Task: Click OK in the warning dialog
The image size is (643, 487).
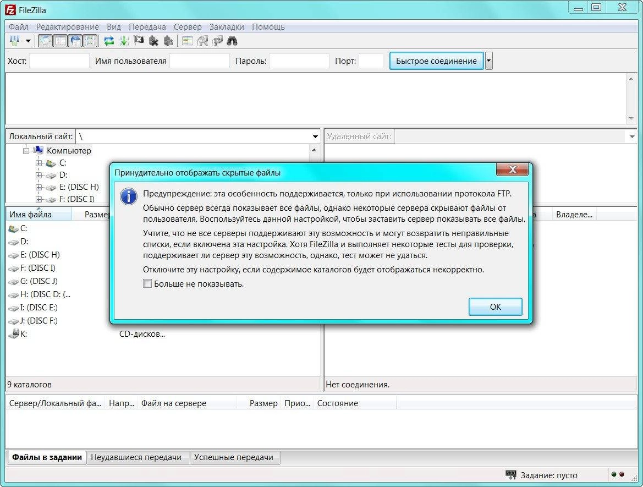Action: [x=496, y=307]
